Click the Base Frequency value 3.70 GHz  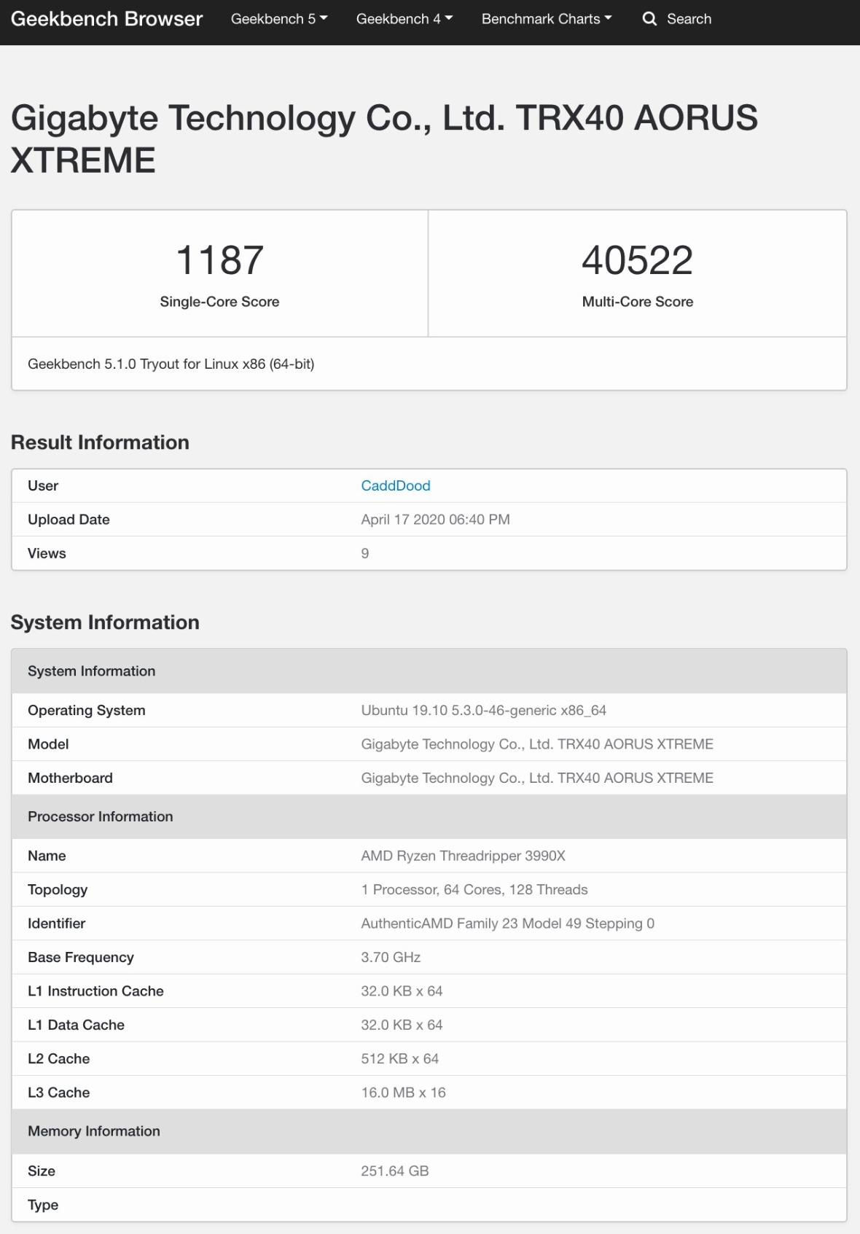pos(391,957)
